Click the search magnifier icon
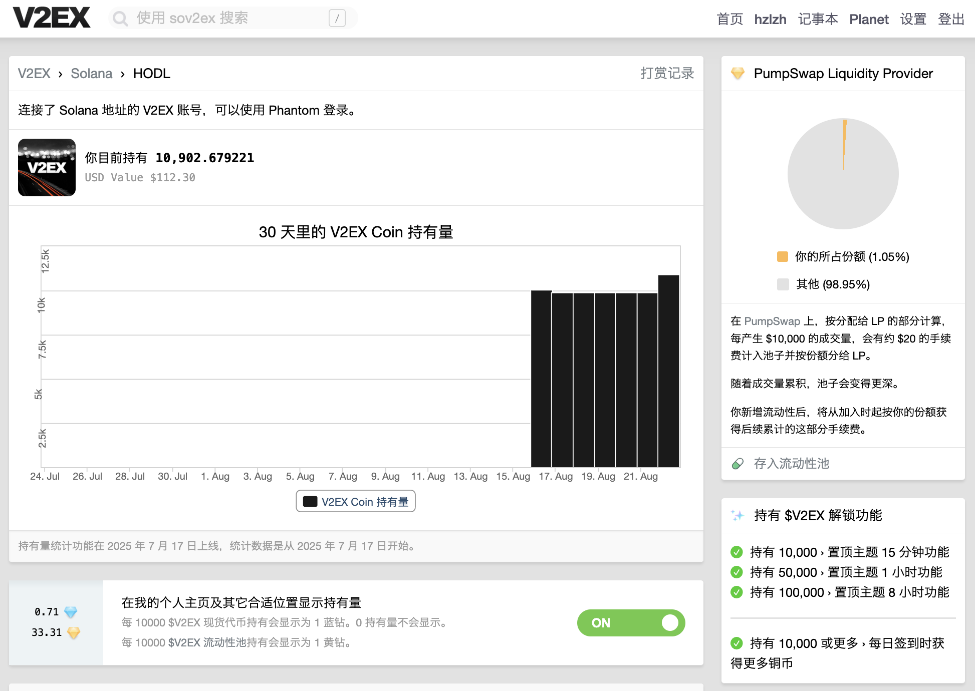The height and width of the screenshot is (691, 975). click(120, 19)
